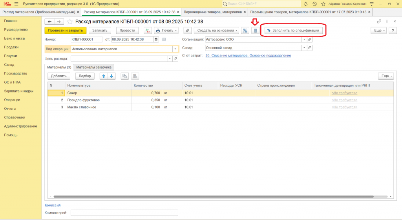Click Добавить row button
Screen dimensions: 402x220
click(59, 76)
